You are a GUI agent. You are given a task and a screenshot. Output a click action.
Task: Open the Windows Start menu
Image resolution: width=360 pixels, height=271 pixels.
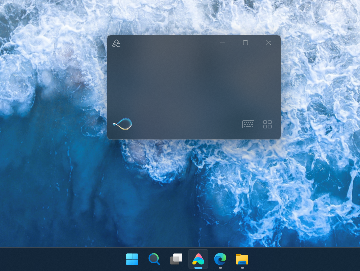click(132, 259)
